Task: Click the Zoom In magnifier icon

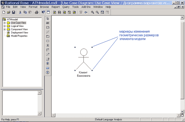Action: point(92,12)
